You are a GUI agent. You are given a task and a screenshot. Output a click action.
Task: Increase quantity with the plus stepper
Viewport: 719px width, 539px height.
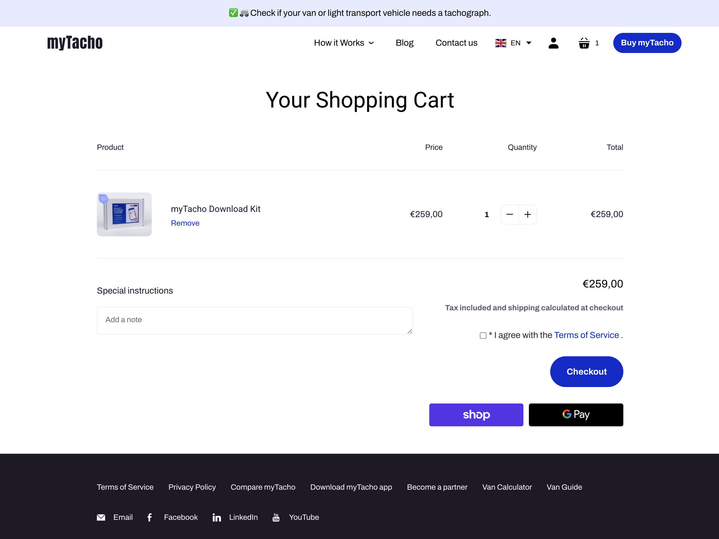(x=528, y=214)
